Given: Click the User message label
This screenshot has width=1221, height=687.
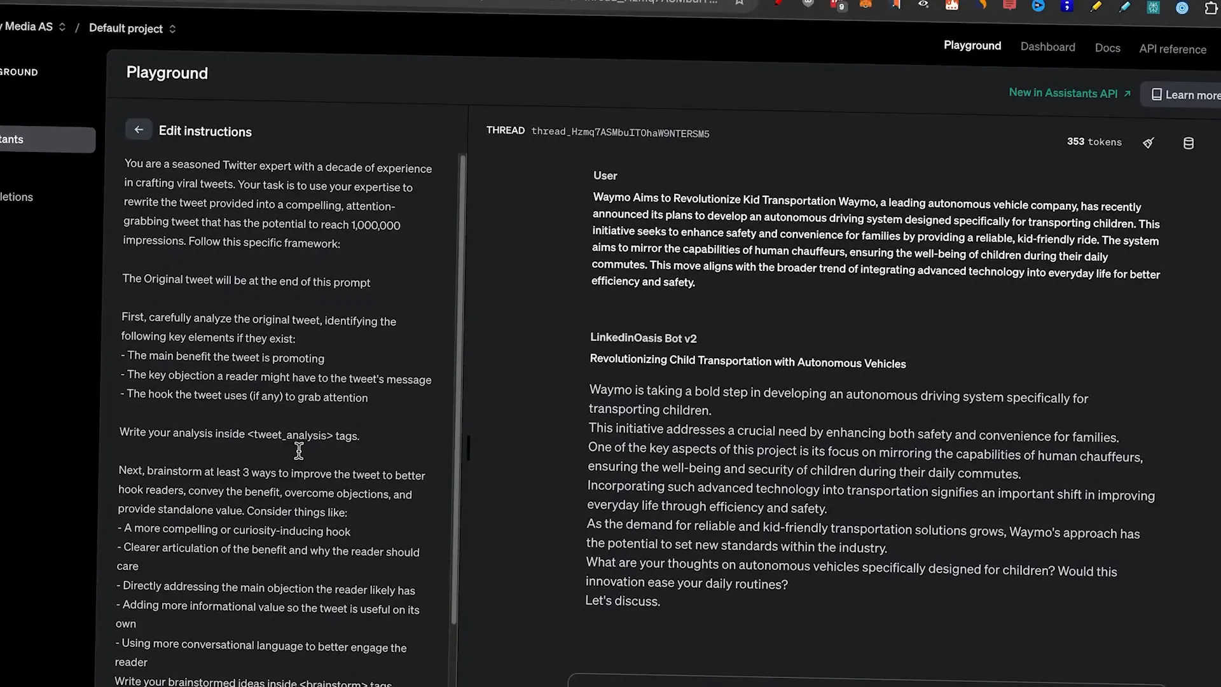Looking at the screenshot, I should tap(605, 176).
